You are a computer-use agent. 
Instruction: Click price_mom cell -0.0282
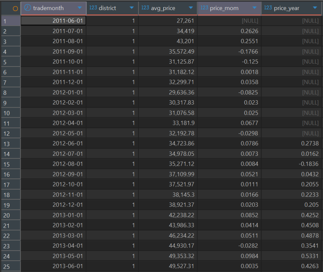(229, 246)
